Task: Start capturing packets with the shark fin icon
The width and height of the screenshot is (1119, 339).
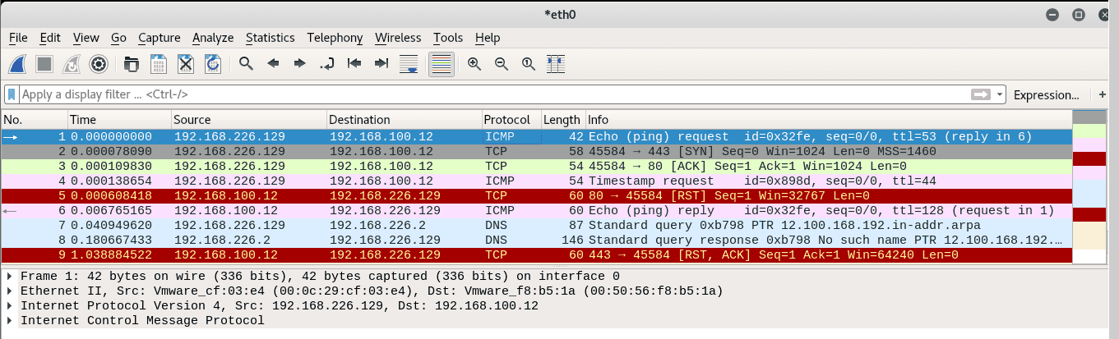Action: click(19, 64)
